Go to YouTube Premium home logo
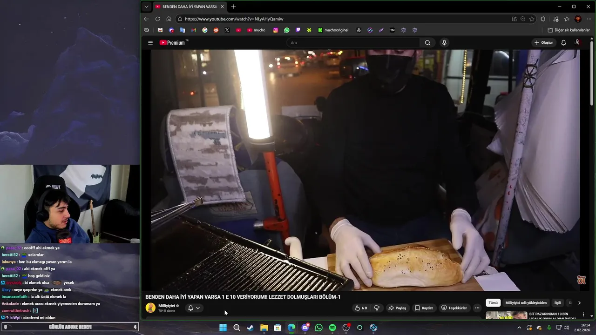This screenshot has width=596, height=335. pyautogui.click(x=173, y=43)
